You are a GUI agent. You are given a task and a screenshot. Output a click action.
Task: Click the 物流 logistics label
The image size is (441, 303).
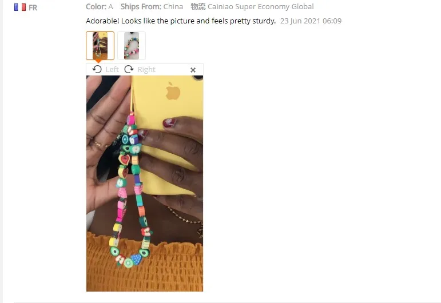(x=198, y=6)
